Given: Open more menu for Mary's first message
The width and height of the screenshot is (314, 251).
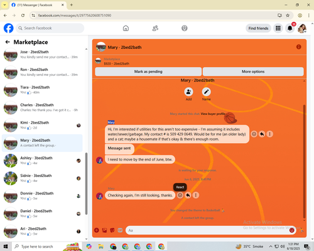Looking at the screenshot, I should point(269,134).
